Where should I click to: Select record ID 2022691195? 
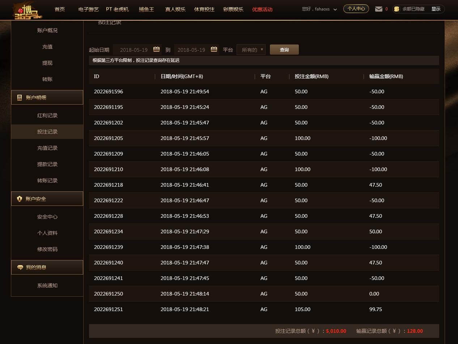click(109, 107)
